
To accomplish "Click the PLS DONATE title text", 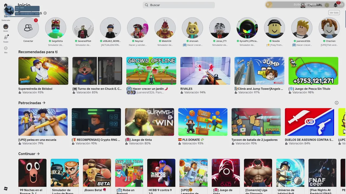I will coord(193,140).
